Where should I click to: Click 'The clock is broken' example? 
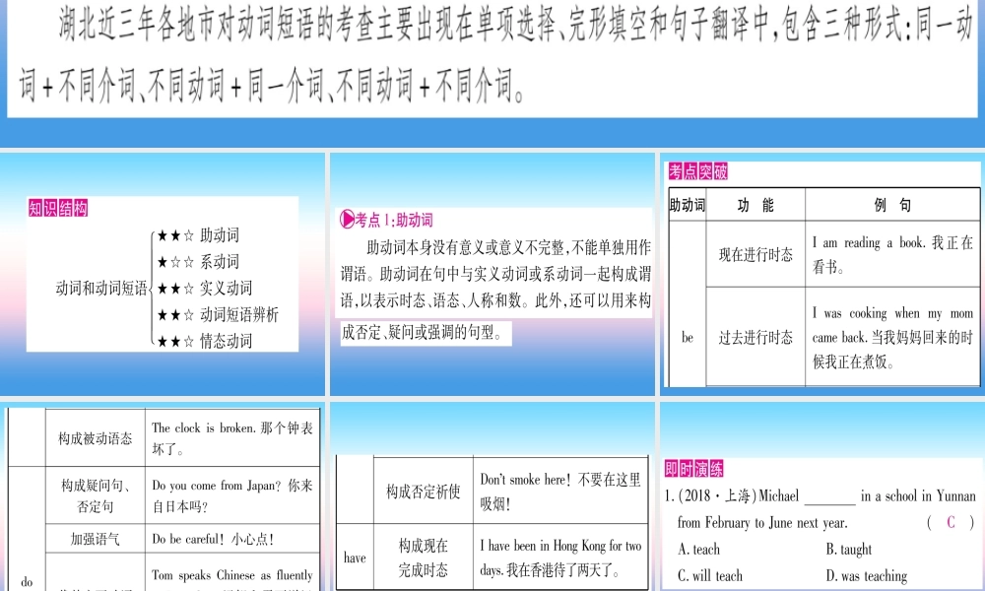point(232,437)
